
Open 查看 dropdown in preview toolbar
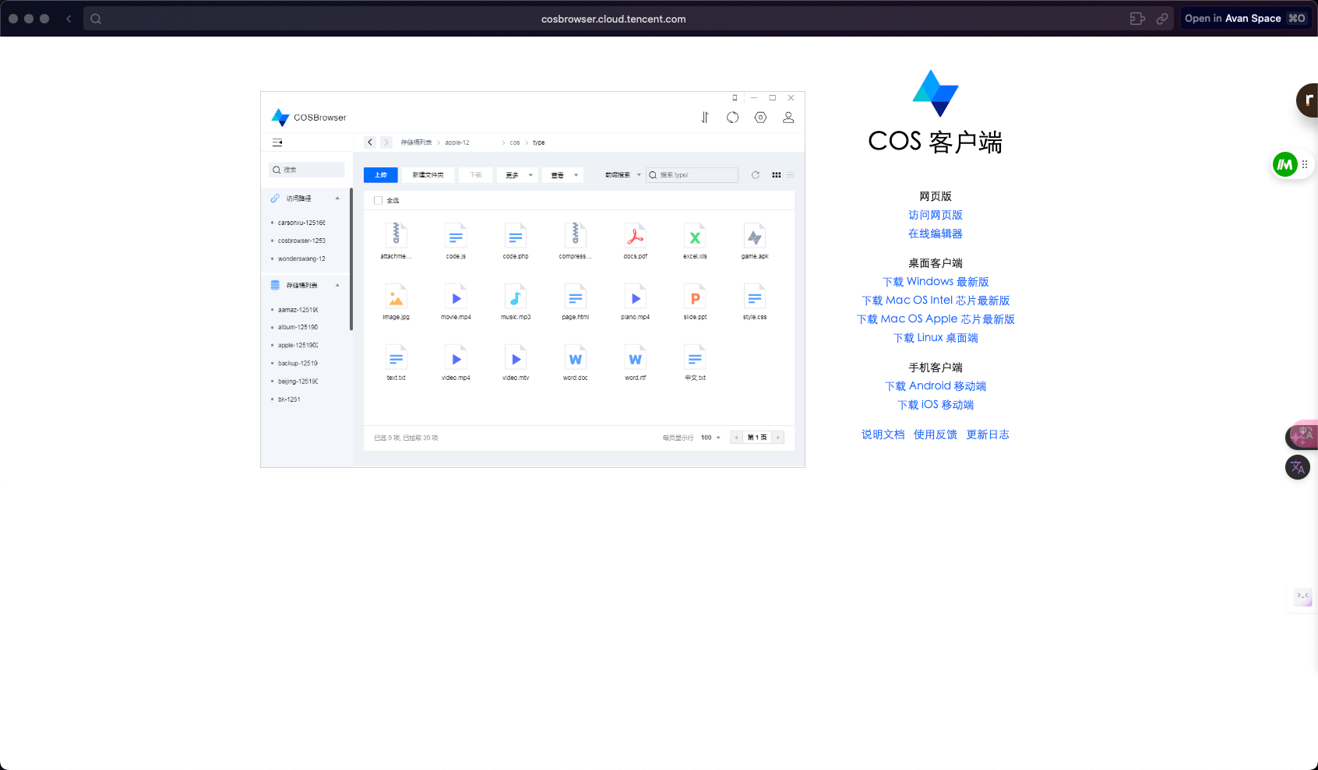point(563,175)
